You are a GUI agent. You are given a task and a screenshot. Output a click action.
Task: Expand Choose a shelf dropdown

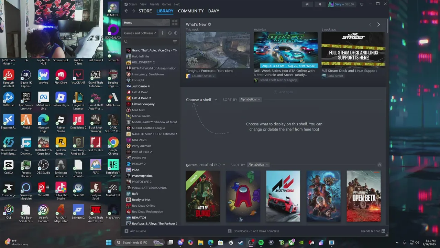[x=202, y=100]
